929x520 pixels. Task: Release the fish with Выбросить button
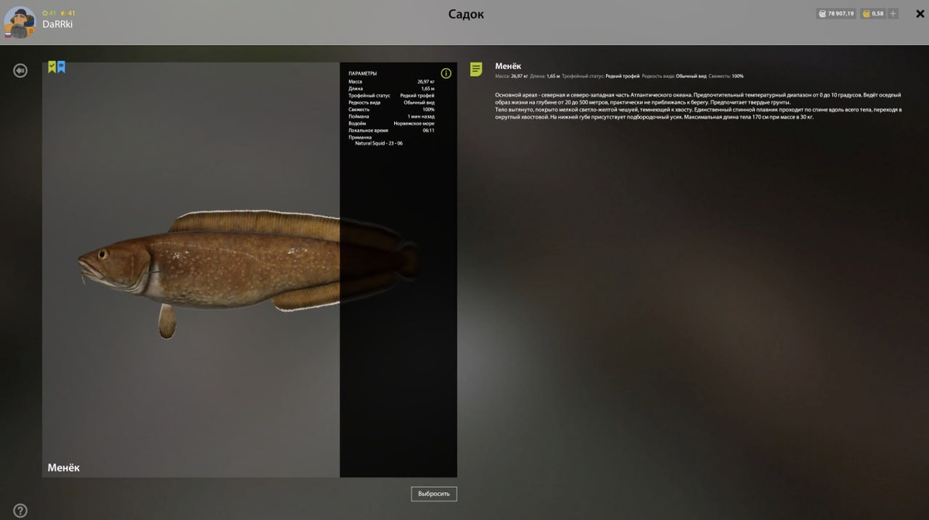[x=434, y=494]
